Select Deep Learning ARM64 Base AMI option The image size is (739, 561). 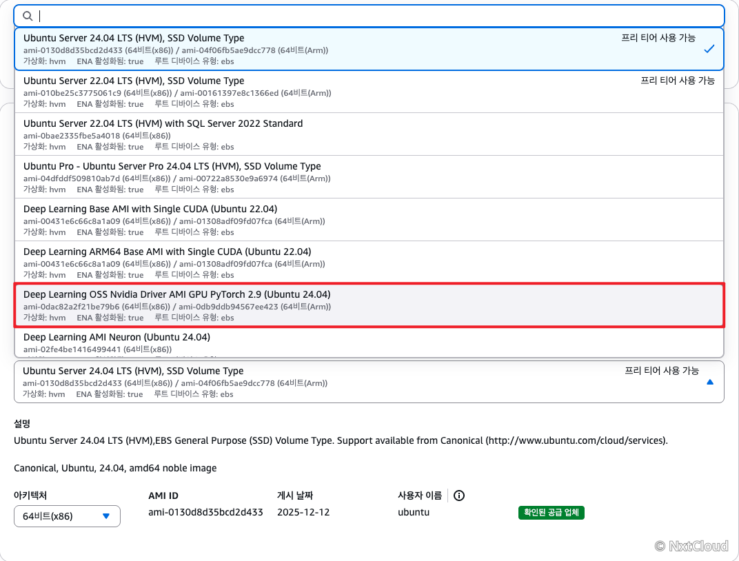[x=369, y=263]
